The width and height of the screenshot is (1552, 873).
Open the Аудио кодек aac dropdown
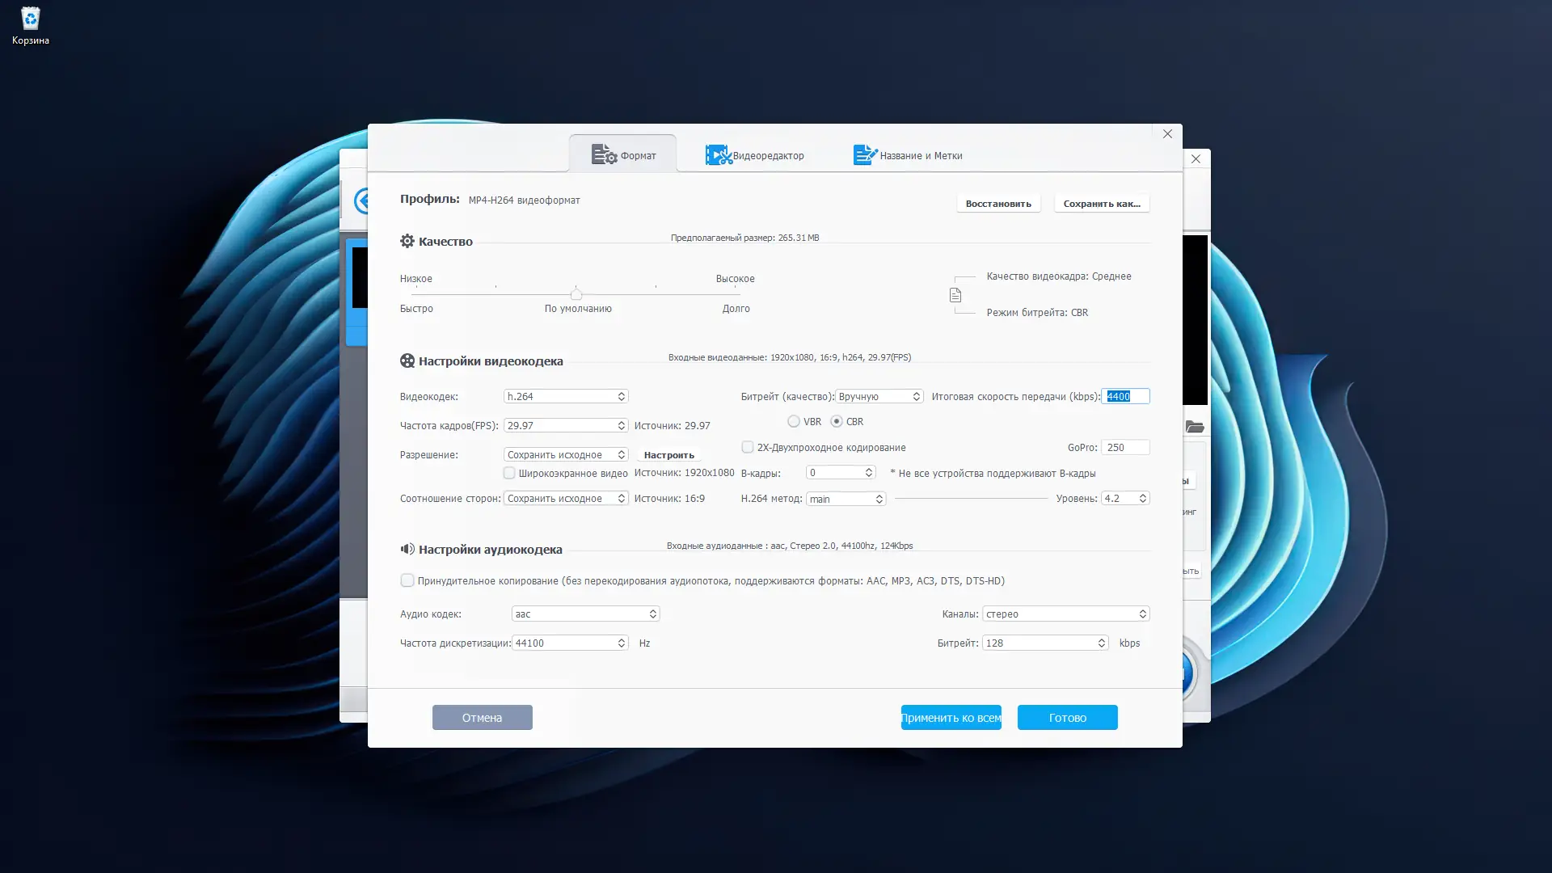[x=585, y=614]
